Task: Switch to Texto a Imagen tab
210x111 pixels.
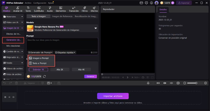Action: [39, 16]
